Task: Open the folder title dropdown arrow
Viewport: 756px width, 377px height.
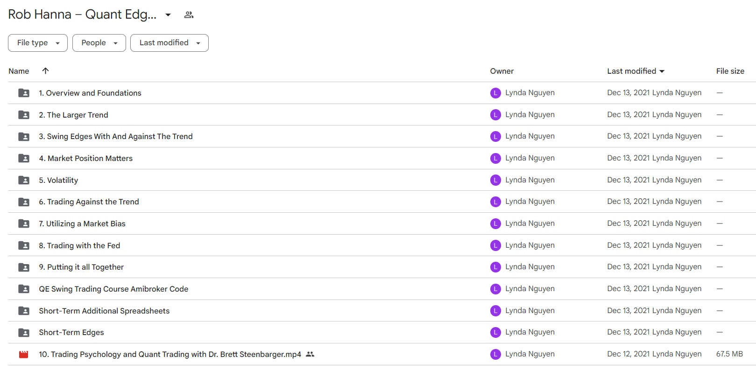Action: 168,15
